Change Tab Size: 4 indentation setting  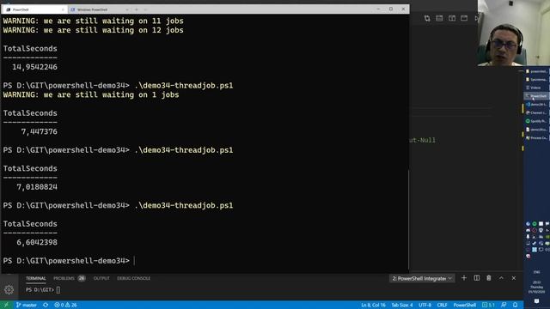[x=402, y=305]
